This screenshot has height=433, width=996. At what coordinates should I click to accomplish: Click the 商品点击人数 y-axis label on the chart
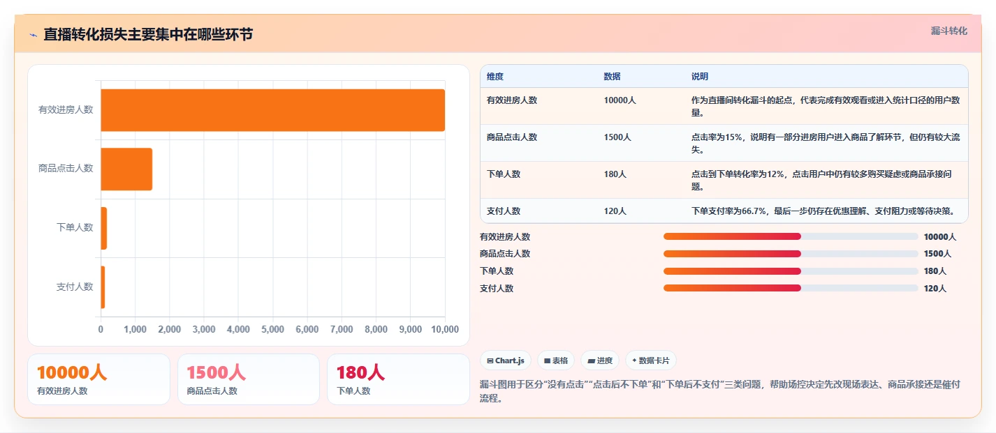pyautogui.click(x=66, y=169)
